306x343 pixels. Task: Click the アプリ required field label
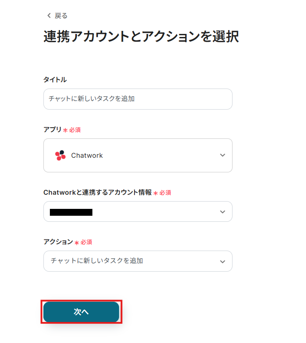tap(52, 129)
